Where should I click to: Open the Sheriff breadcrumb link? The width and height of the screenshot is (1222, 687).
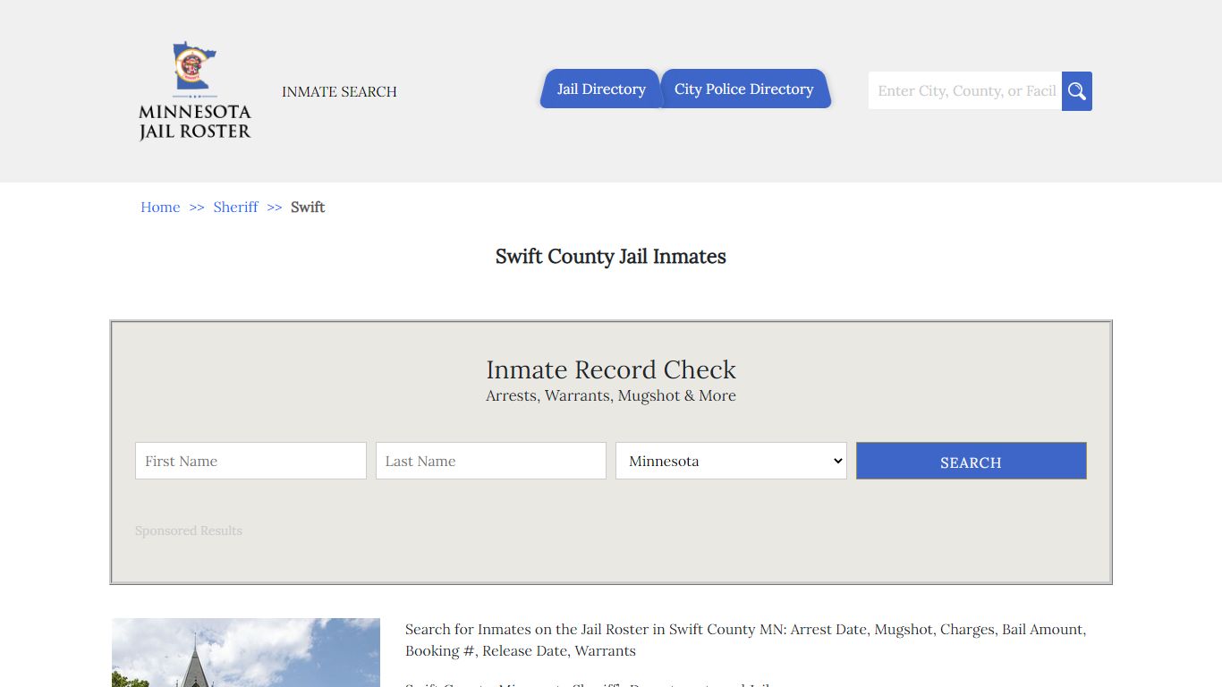click(x=235, y=207)
